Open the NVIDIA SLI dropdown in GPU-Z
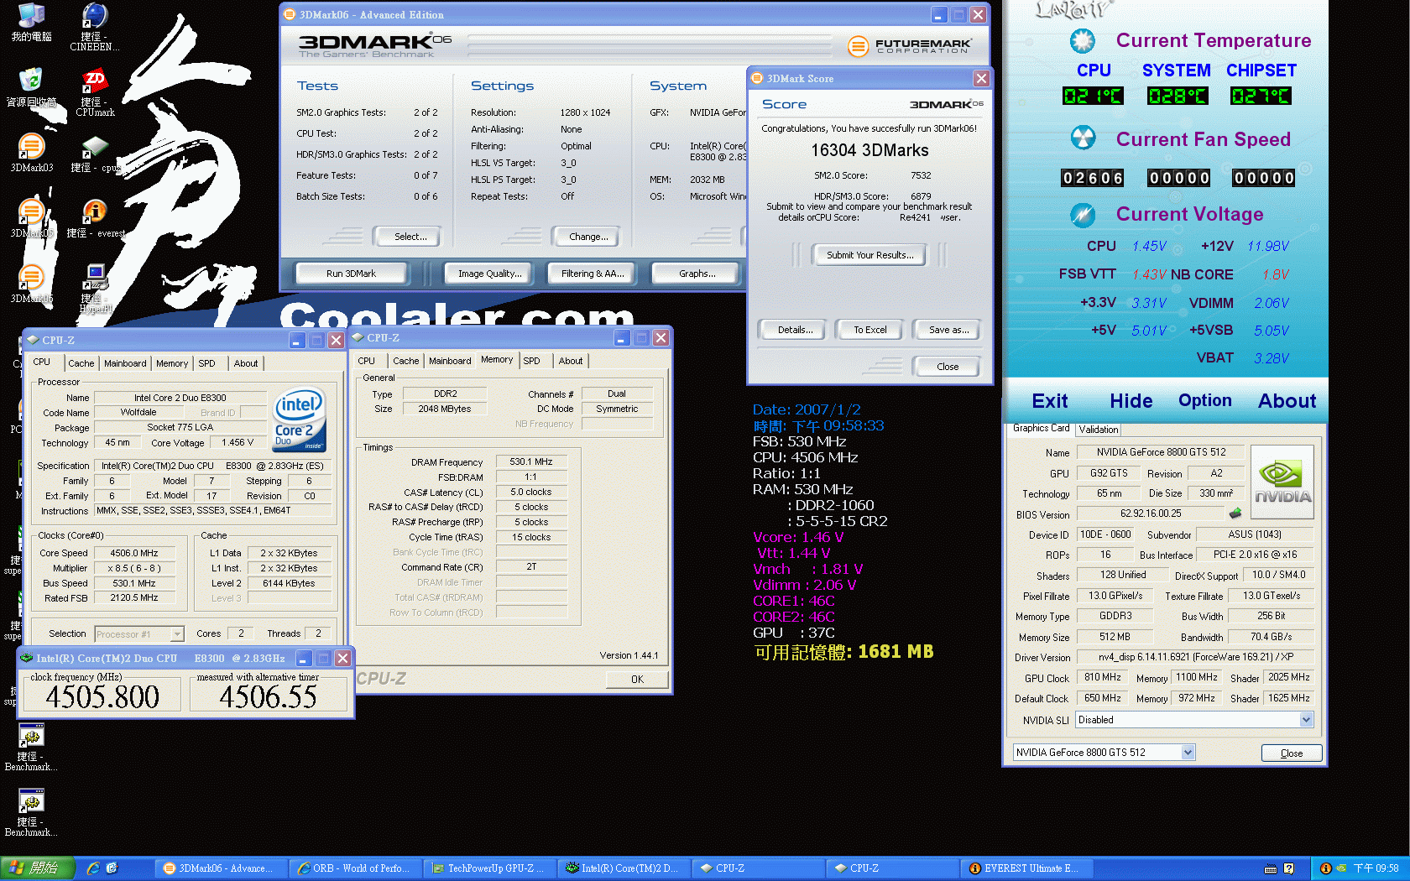Screen dimensions: 1410x881 pos(1306,720)
